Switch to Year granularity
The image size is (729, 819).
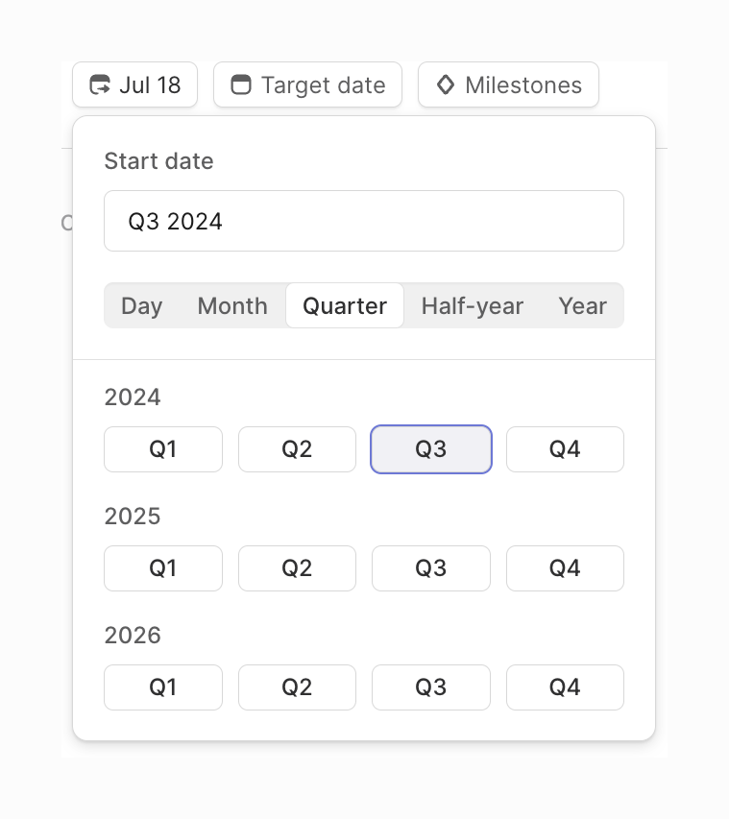click(582, 305)
